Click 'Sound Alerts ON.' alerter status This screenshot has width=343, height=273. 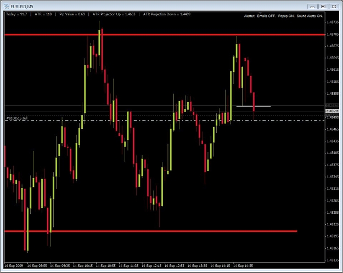310,16
